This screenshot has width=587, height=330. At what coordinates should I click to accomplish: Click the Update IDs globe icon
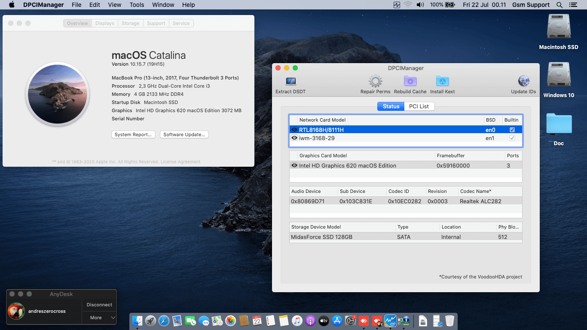pos(523,82)
